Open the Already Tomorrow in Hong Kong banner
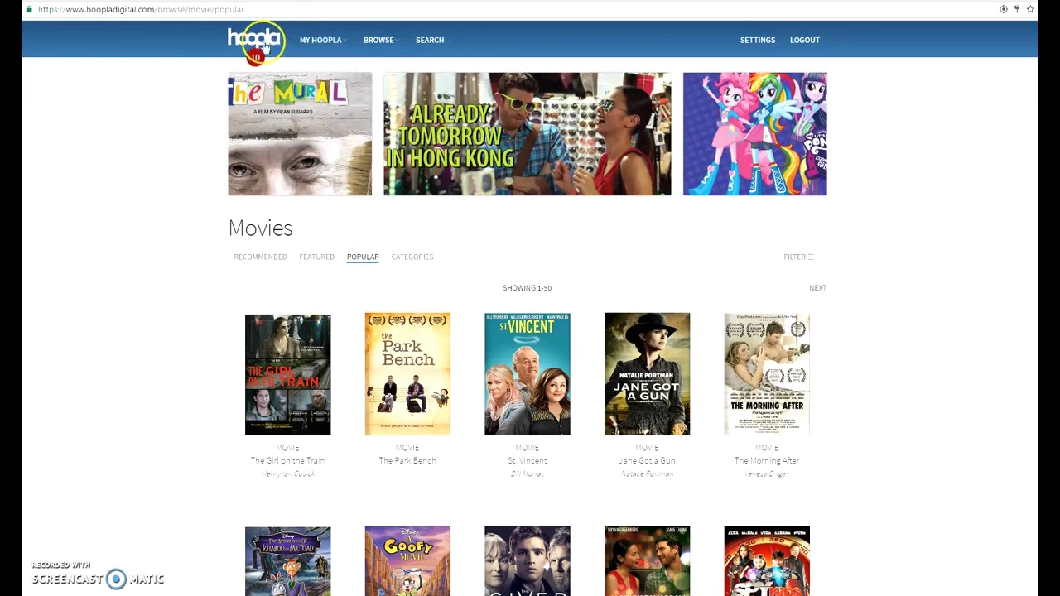 click(x=528, y=134)
